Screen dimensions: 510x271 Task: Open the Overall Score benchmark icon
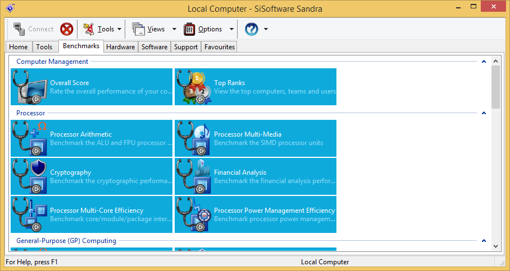coord(30,87)
